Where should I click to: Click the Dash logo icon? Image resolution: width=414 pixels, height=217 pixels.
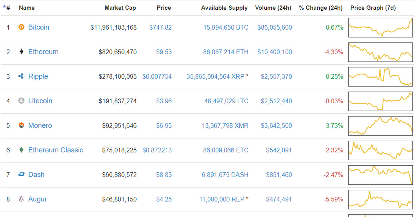click(x=21, y=174)
